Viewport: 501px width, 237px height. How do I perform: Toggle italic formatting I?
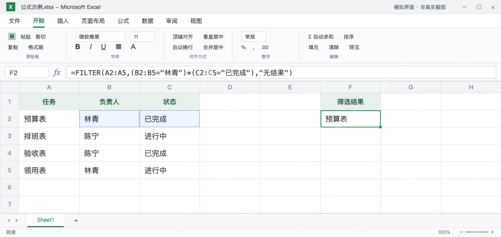pyautogui.click(x=91, y=47)
